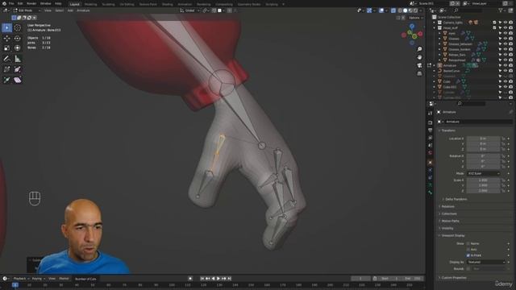Click the timeline Playback button
The height and width of the screenshot is (290, 516).
[21, 279]
